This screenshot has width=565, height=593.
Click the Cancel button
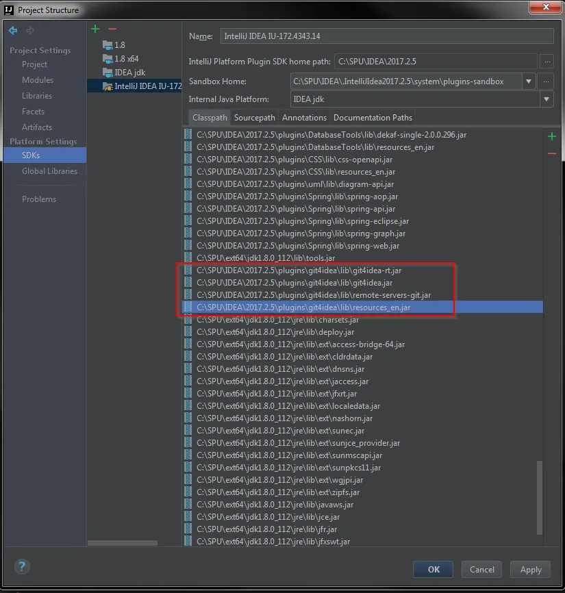click(x=482, y=570)
